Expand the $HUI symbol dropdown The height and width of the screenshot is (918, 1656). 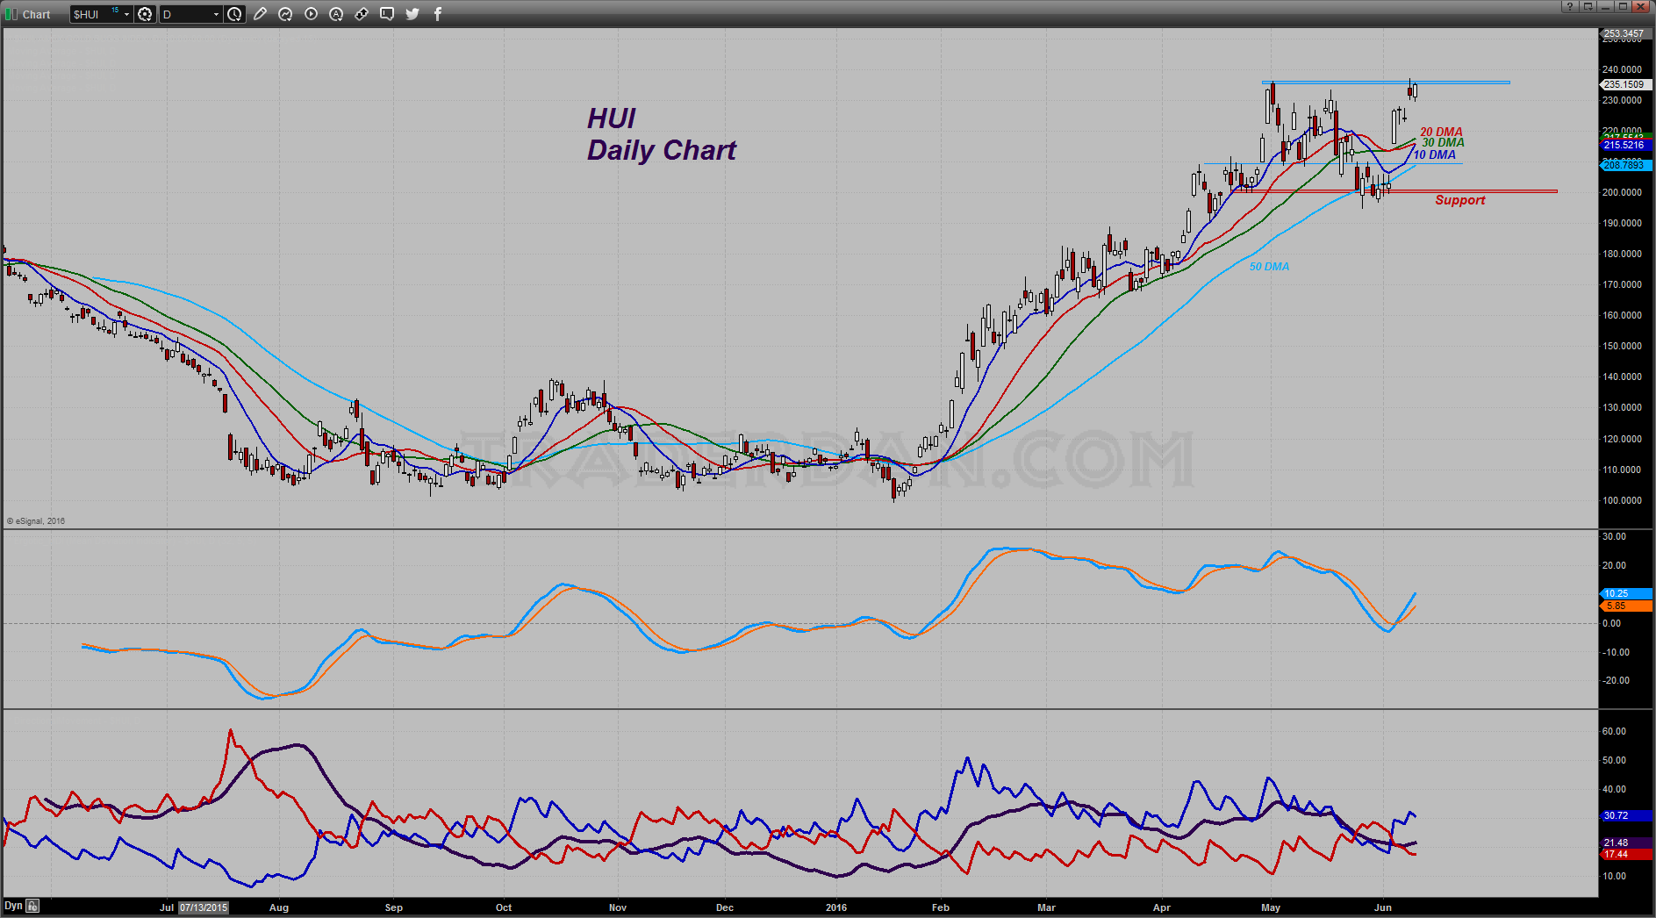click(126, 14)
